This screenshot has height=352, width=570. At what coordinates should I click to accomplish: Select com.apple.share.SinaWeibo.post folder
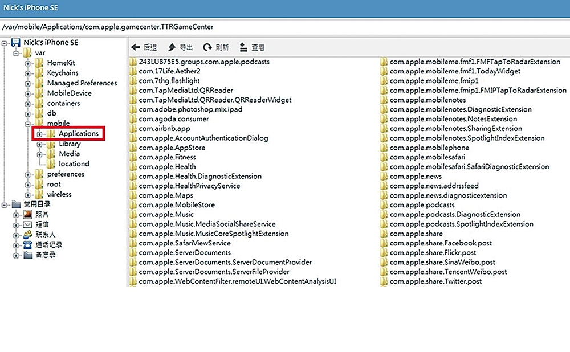(442, 262)
